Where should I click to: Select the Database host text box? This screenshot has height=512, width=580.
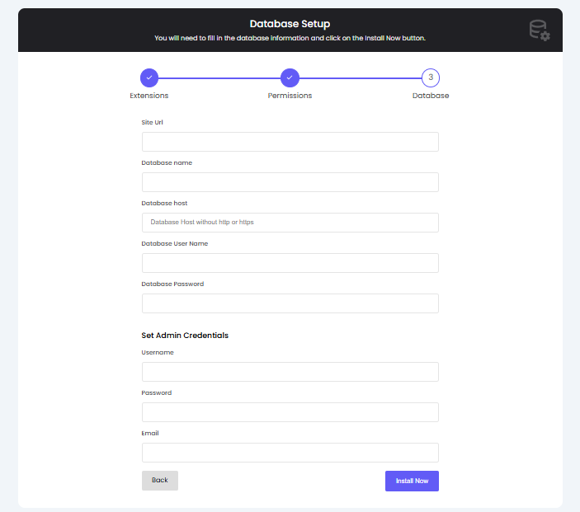coord(290,223)
